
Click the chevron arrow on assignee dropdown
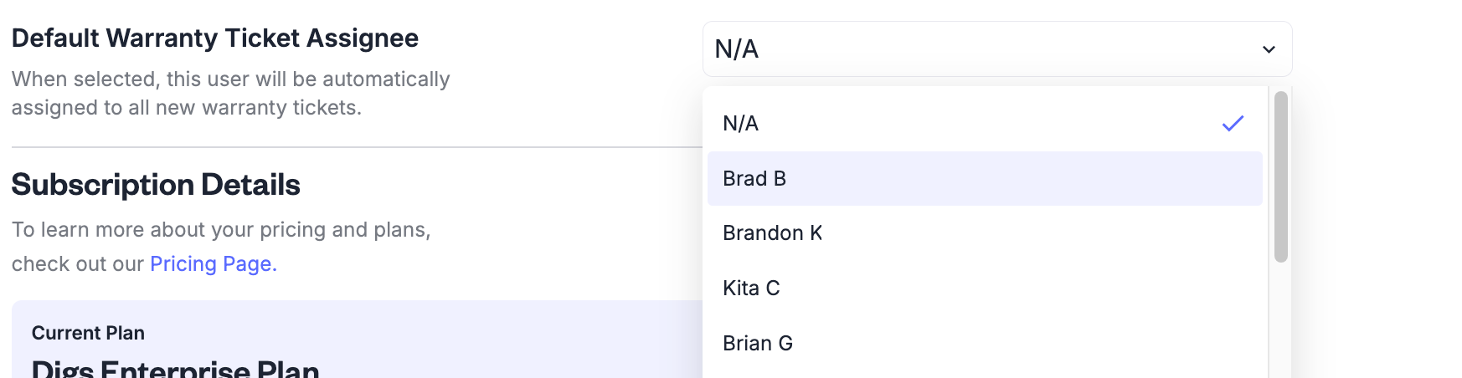(1269, 49)
